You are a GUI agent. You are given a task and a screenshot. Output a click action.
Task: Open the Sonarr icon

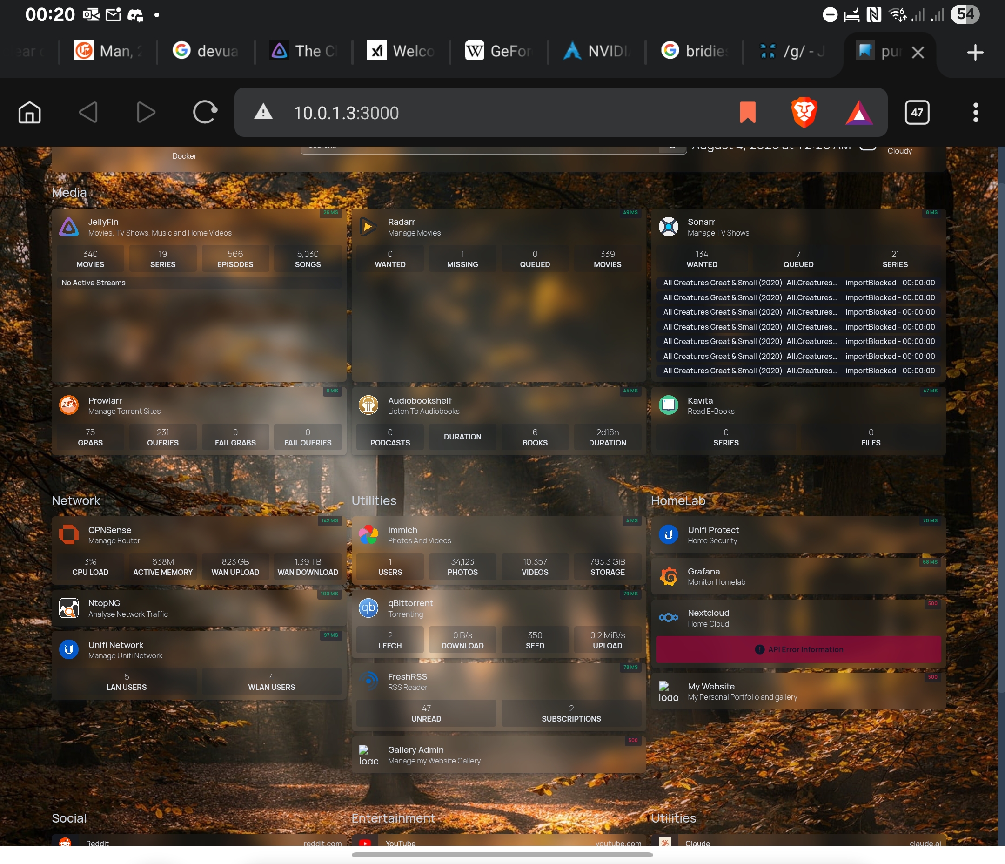click(x=669, y=227)
